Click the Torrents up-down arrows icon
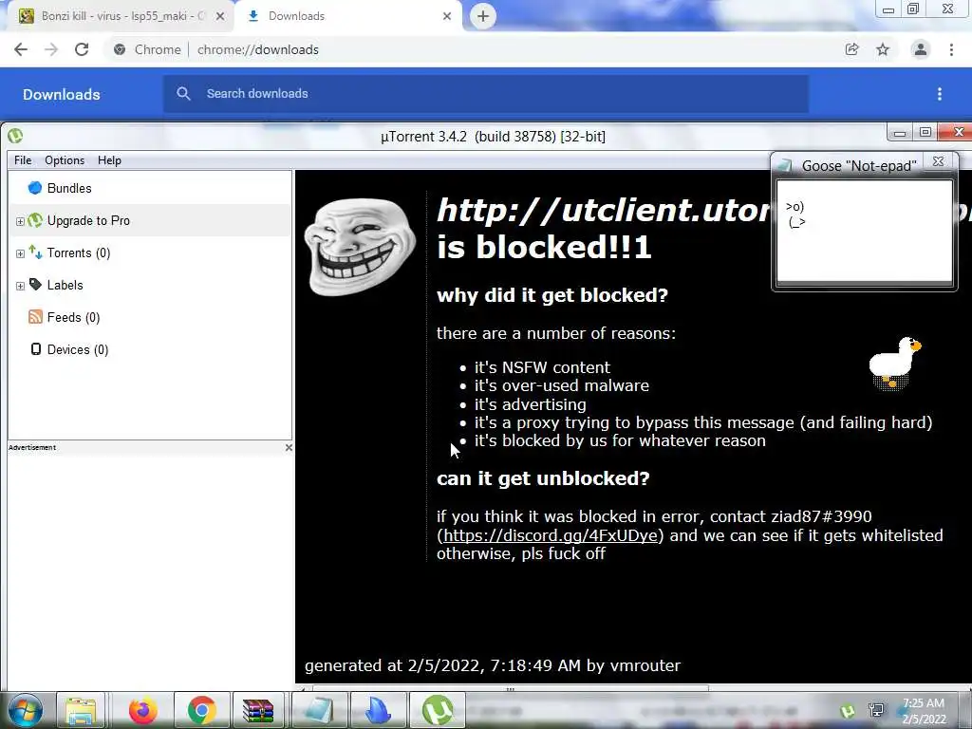The width and height of the screenshot is (972, 729). coord(35,252)
